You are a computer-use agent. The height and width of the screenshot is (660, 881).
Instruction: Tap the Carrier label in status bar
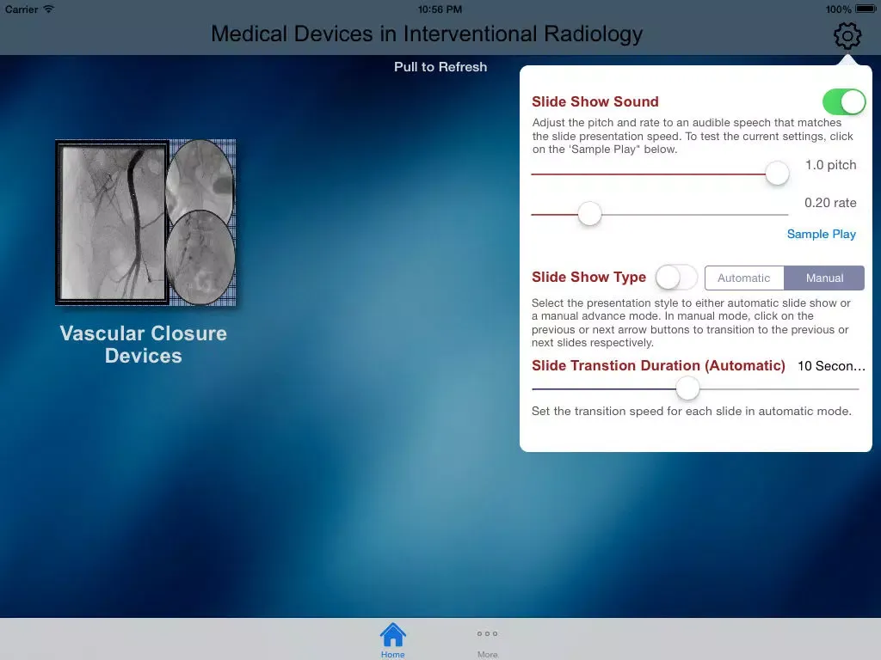pos(22,9)
